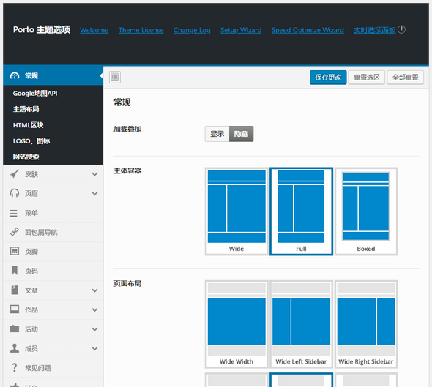Select the Full body container layout

click(301, 211)
